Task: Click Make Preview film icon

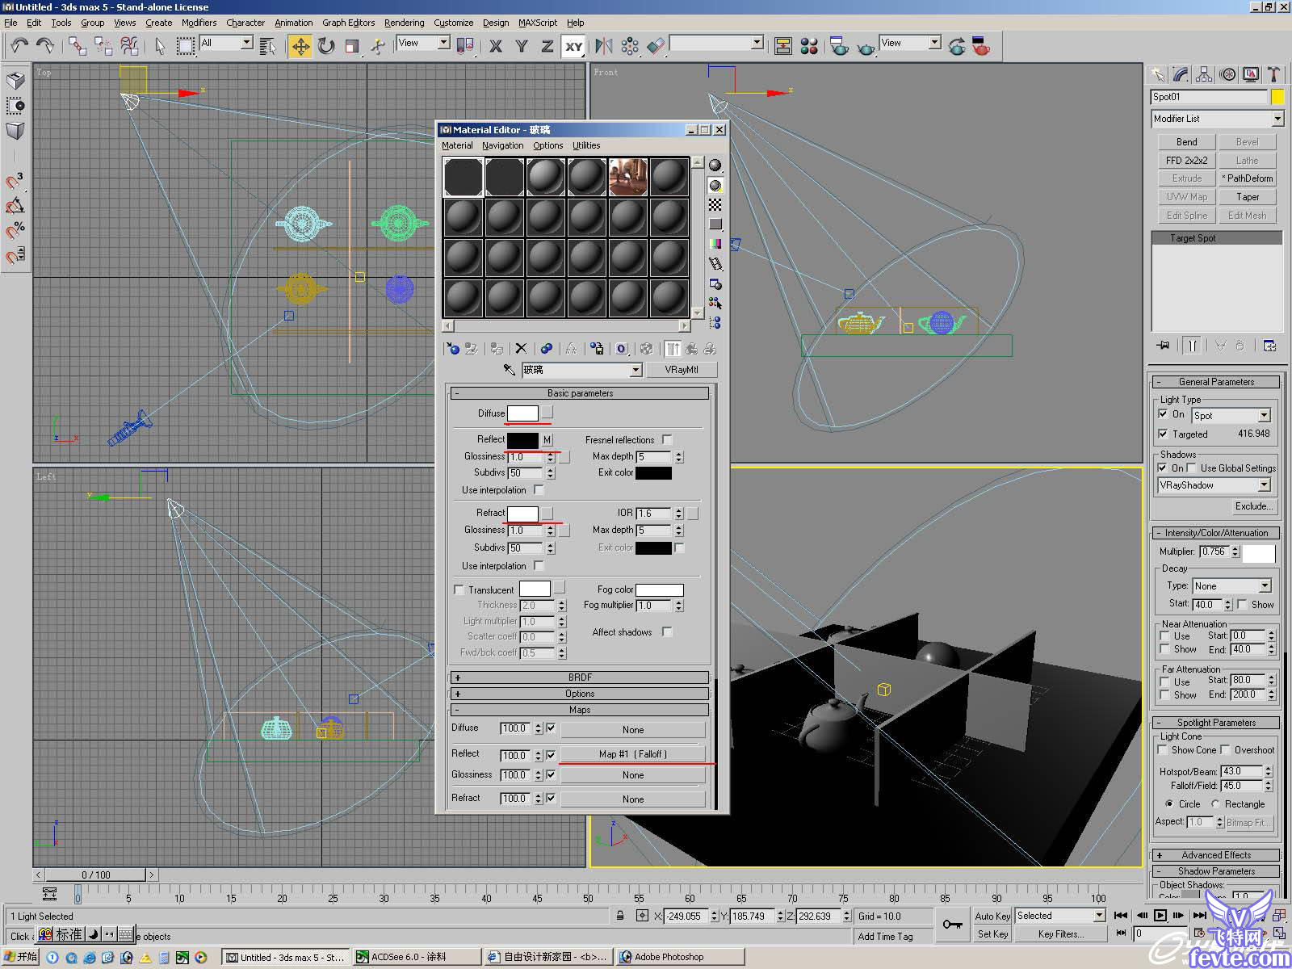Action: point(715,264)
